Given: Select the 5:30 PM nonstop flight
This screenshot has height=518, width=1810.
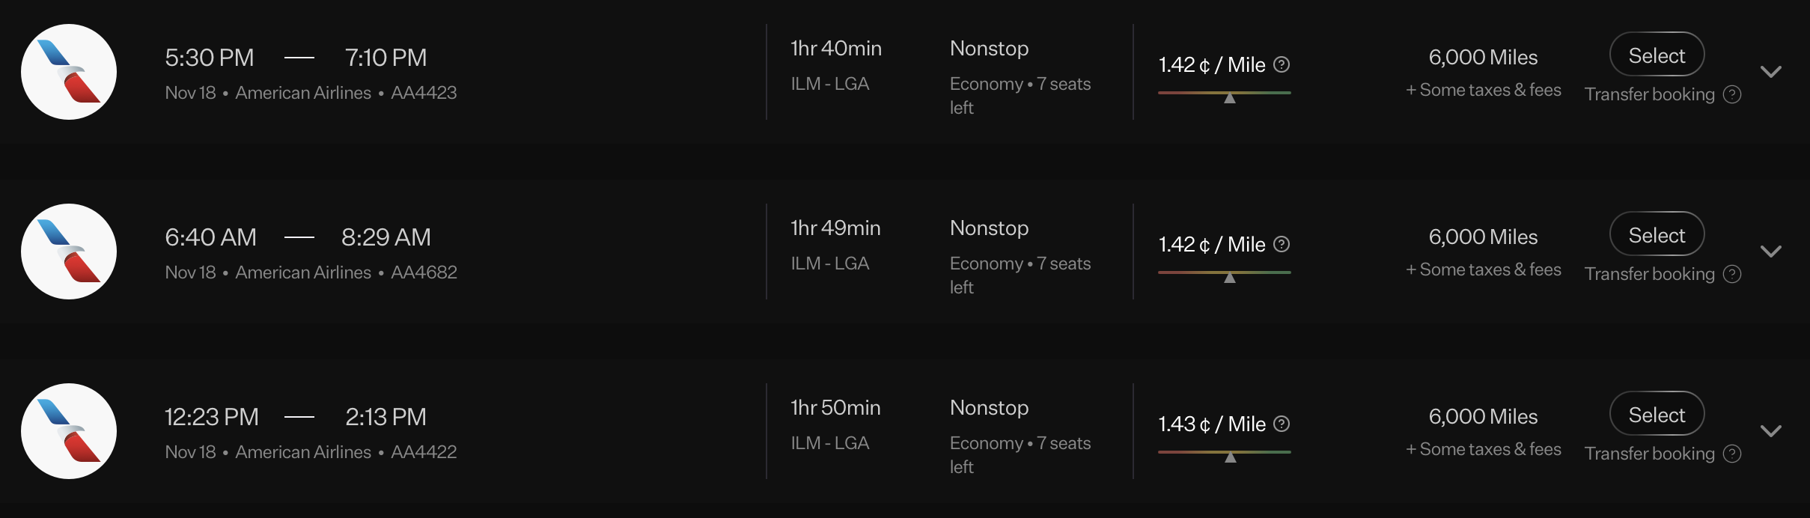Looking at the screenshot, I should [1657, 55].
